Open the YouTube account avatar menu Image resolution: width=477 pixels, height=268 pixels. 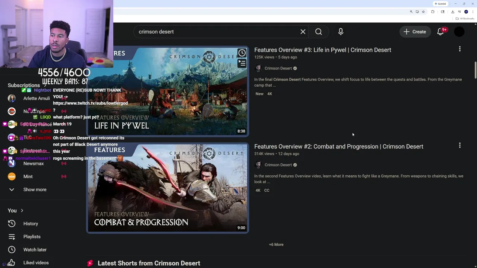[x=459, y=32]
